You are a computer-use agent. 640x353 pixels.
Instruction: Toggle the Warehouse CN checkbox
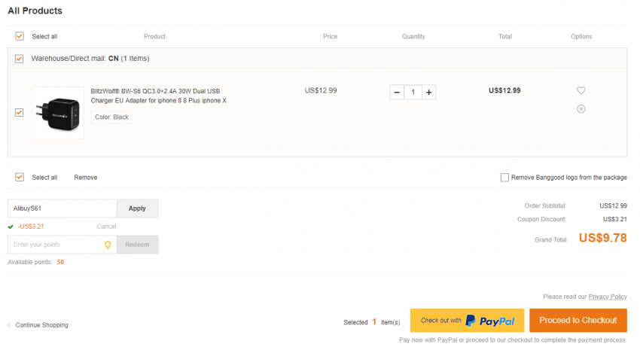pyautogui.click(x=19, y=59)
